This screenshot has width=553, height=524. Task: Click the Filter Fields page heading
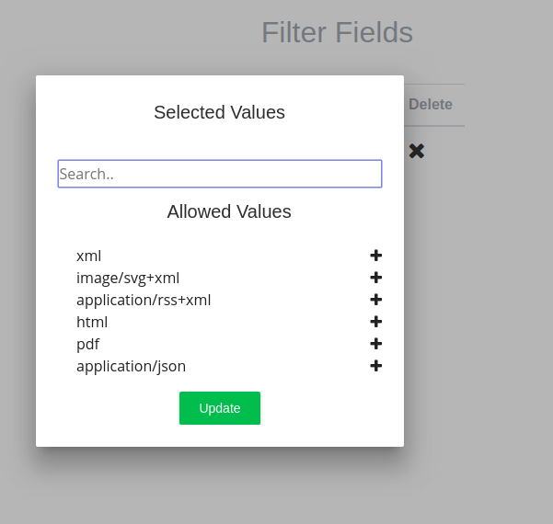[x=337, y=33]
